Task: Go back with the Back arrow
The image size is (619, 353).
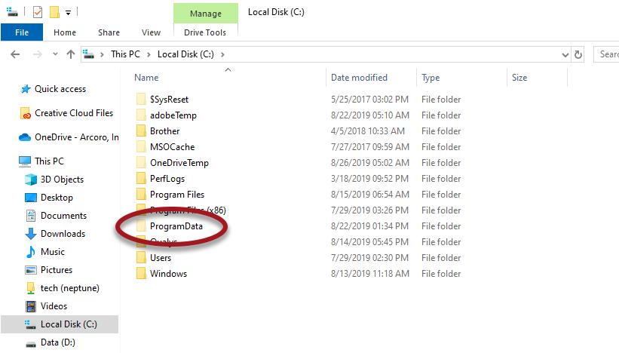Action: (x=15, y=54)
